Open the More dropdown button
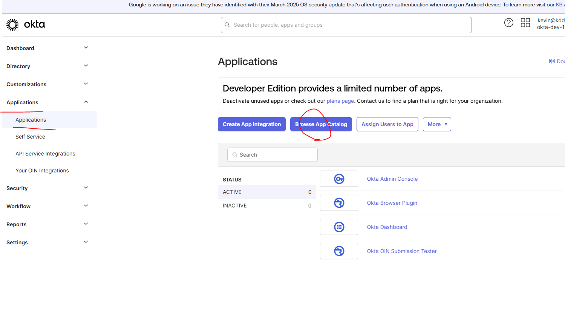565x320 pixels. (437, 124)
